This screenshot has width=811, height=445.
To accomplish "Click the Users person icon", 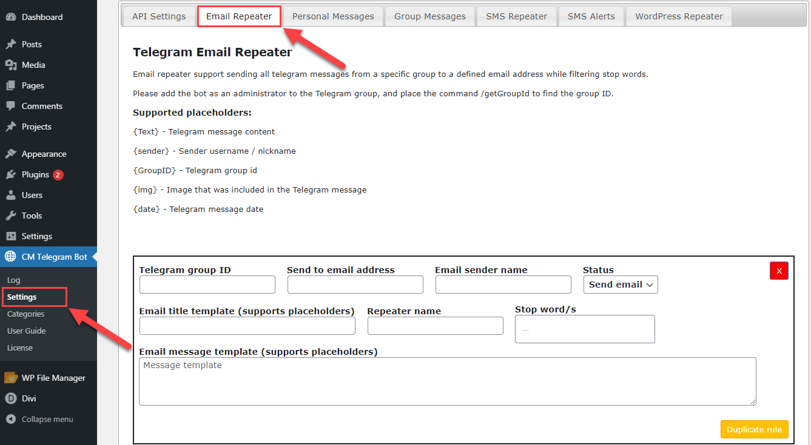I will click(x=10, y=195).
